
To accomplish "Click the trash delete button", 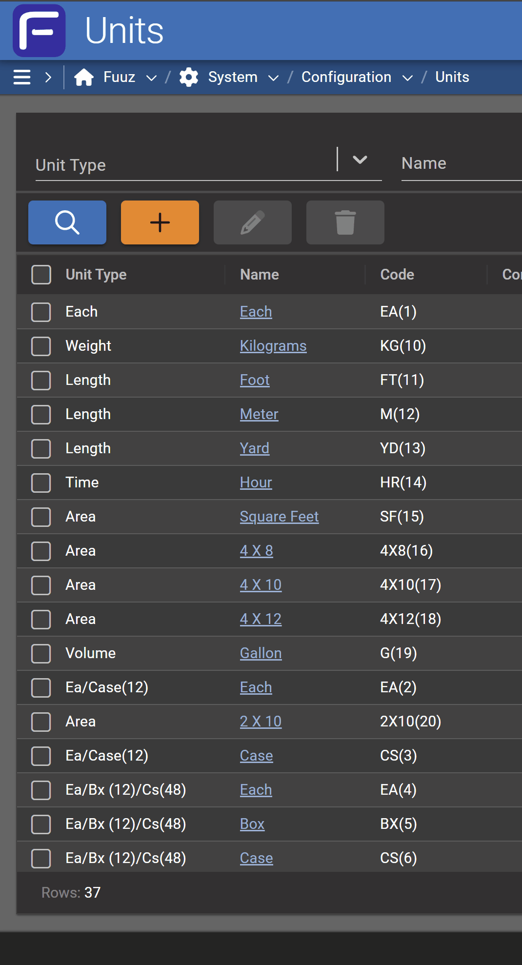I will [345, 222].
